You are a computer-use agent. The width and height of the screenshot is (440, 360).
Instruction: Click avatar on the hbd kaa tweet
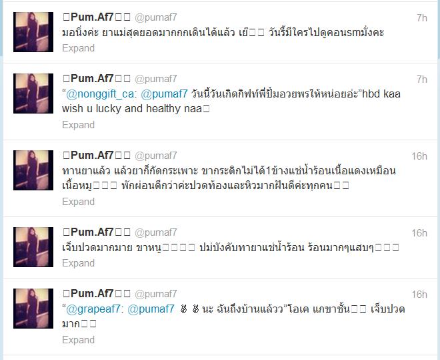(33, 94)
